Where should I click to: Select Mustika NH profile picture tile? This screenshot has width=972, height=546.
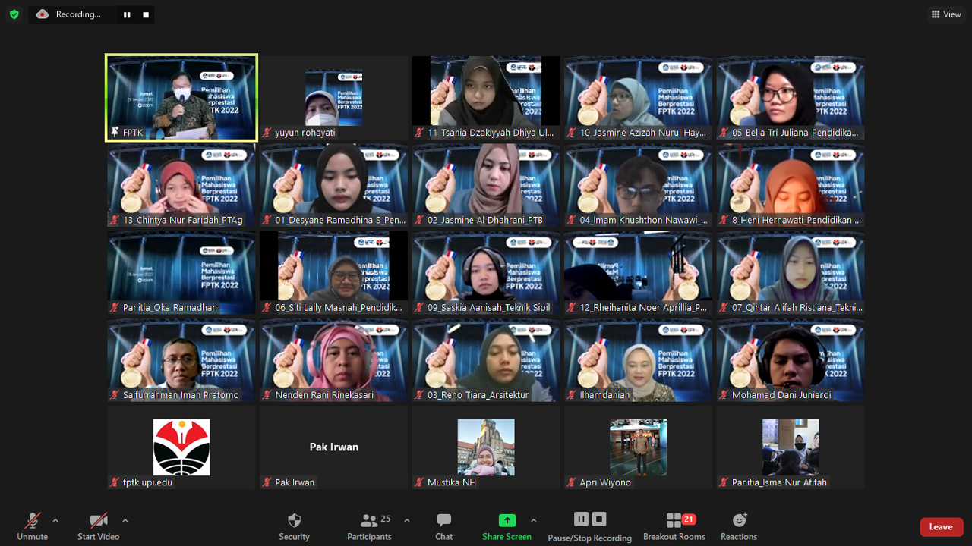pyautogui.click(x=486, y=448)
